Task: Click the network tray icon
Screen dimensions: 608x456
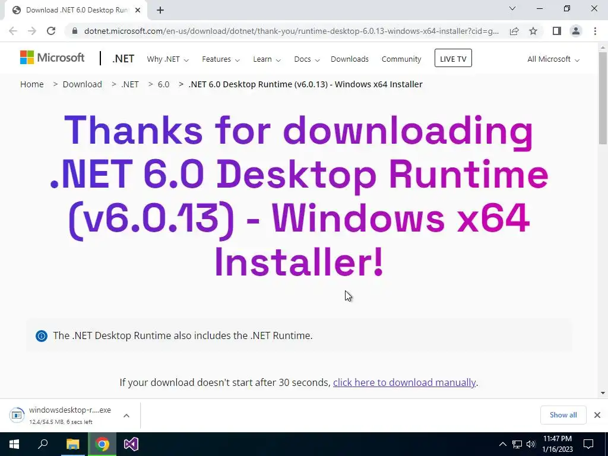Action: (517, 444)
